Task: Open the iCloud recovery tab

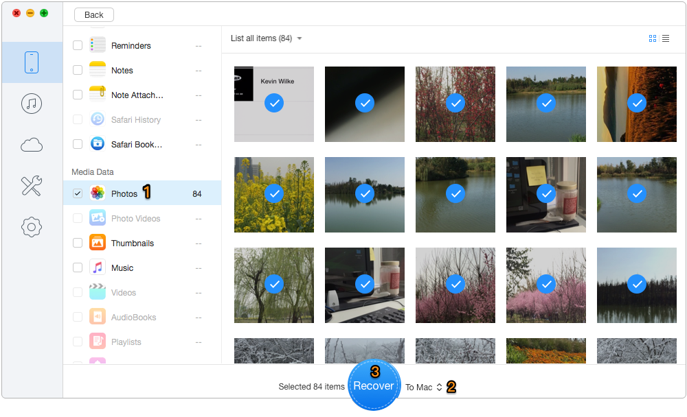Action: [x=32, y=145]
